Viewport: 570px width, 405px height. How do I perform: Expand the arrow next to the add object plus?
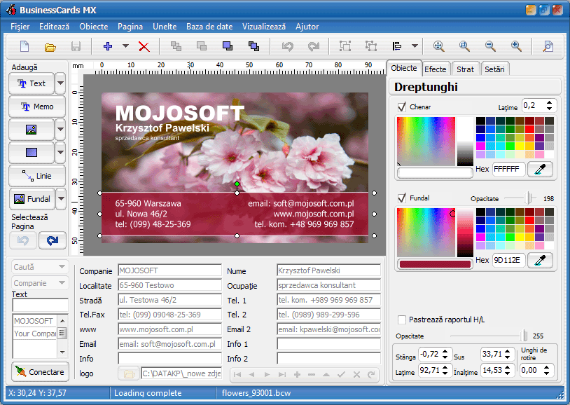[125, 46]
